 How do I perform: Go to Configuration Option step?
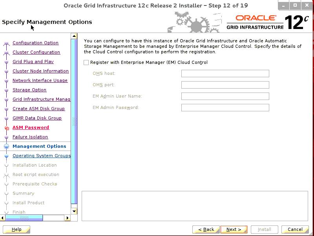point(35,43)
